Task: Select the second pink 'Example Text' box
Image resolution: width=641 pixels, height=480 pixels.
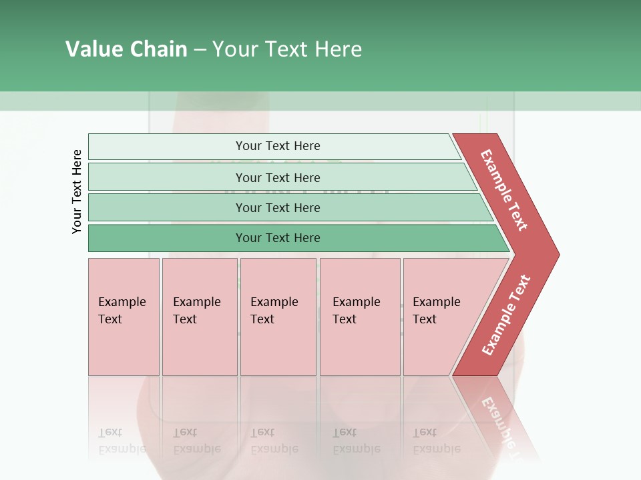Action: point(198,317)
